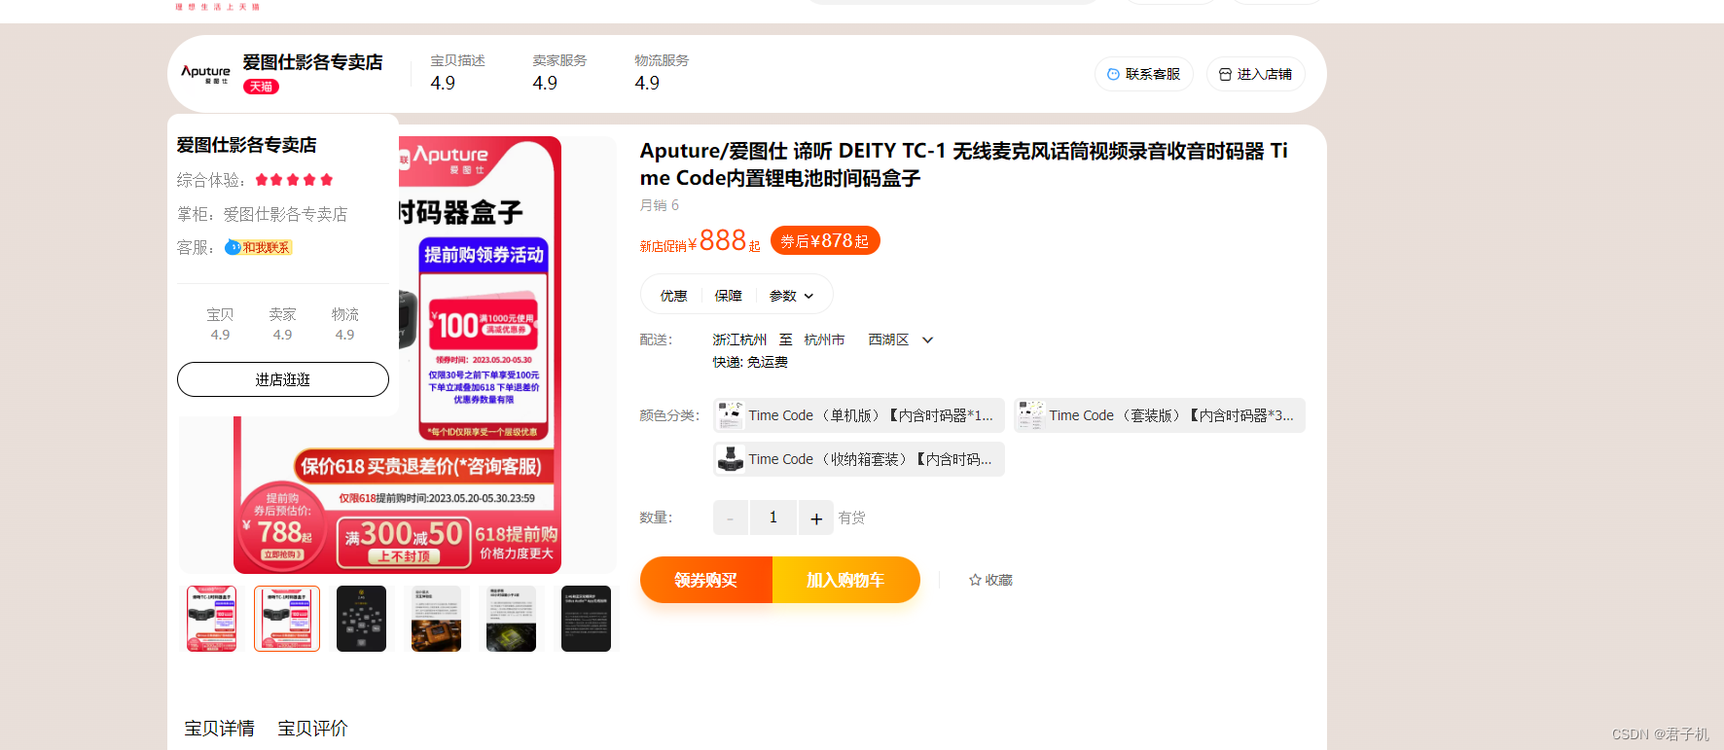Increase quantity with plus button
This screenshot has height=750, width=1724.
tap(816, 518)
